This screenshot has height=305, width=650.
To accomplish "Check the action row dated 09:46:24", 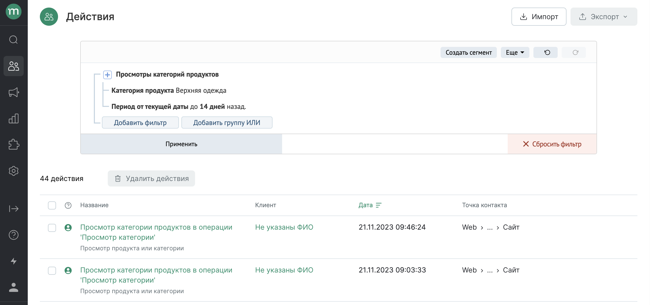I will click(x=52, y=228).
